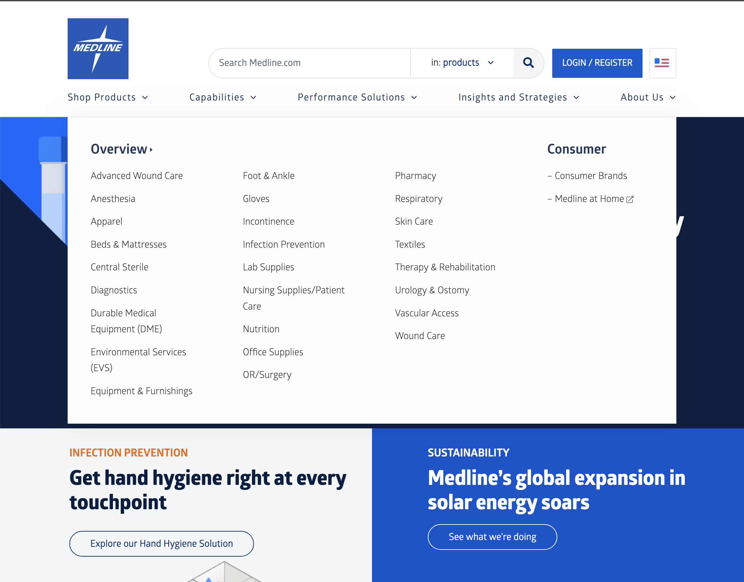This screenshot has height=582, width=744.
Task: Go to Therapy & Rehabilitation category
Action: tap(445, 267)
